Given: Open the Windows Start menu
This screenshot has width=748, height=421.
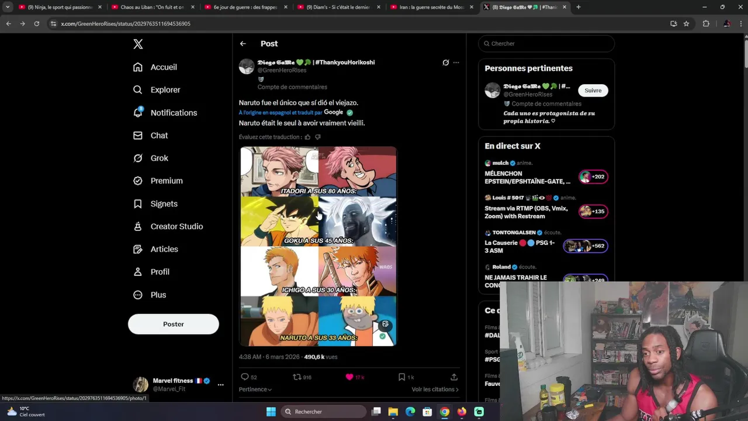Looking at the screenshot, I should pos(271,412).
